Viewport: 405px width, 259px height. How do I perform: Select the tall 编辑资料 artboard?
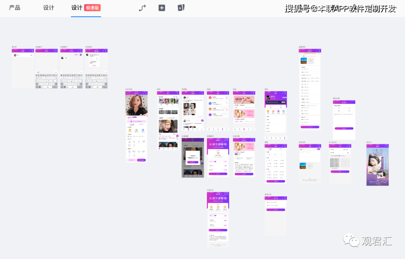click(x=310, y=90)
